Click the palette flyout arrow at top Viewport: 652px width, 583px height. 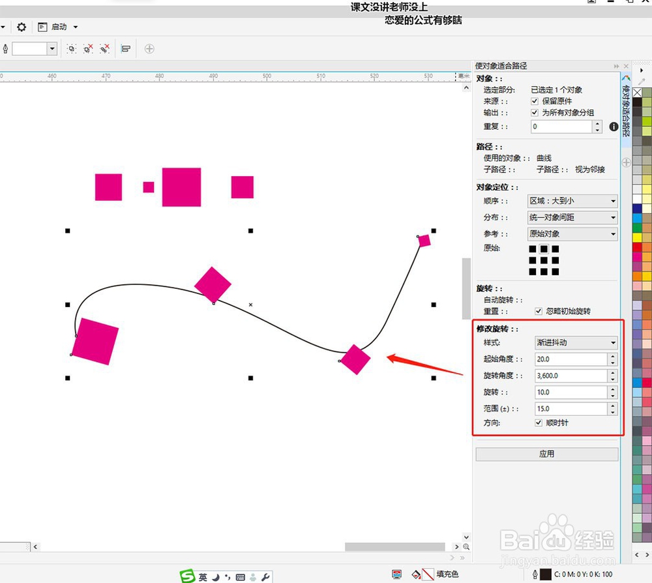pos(642,70)
